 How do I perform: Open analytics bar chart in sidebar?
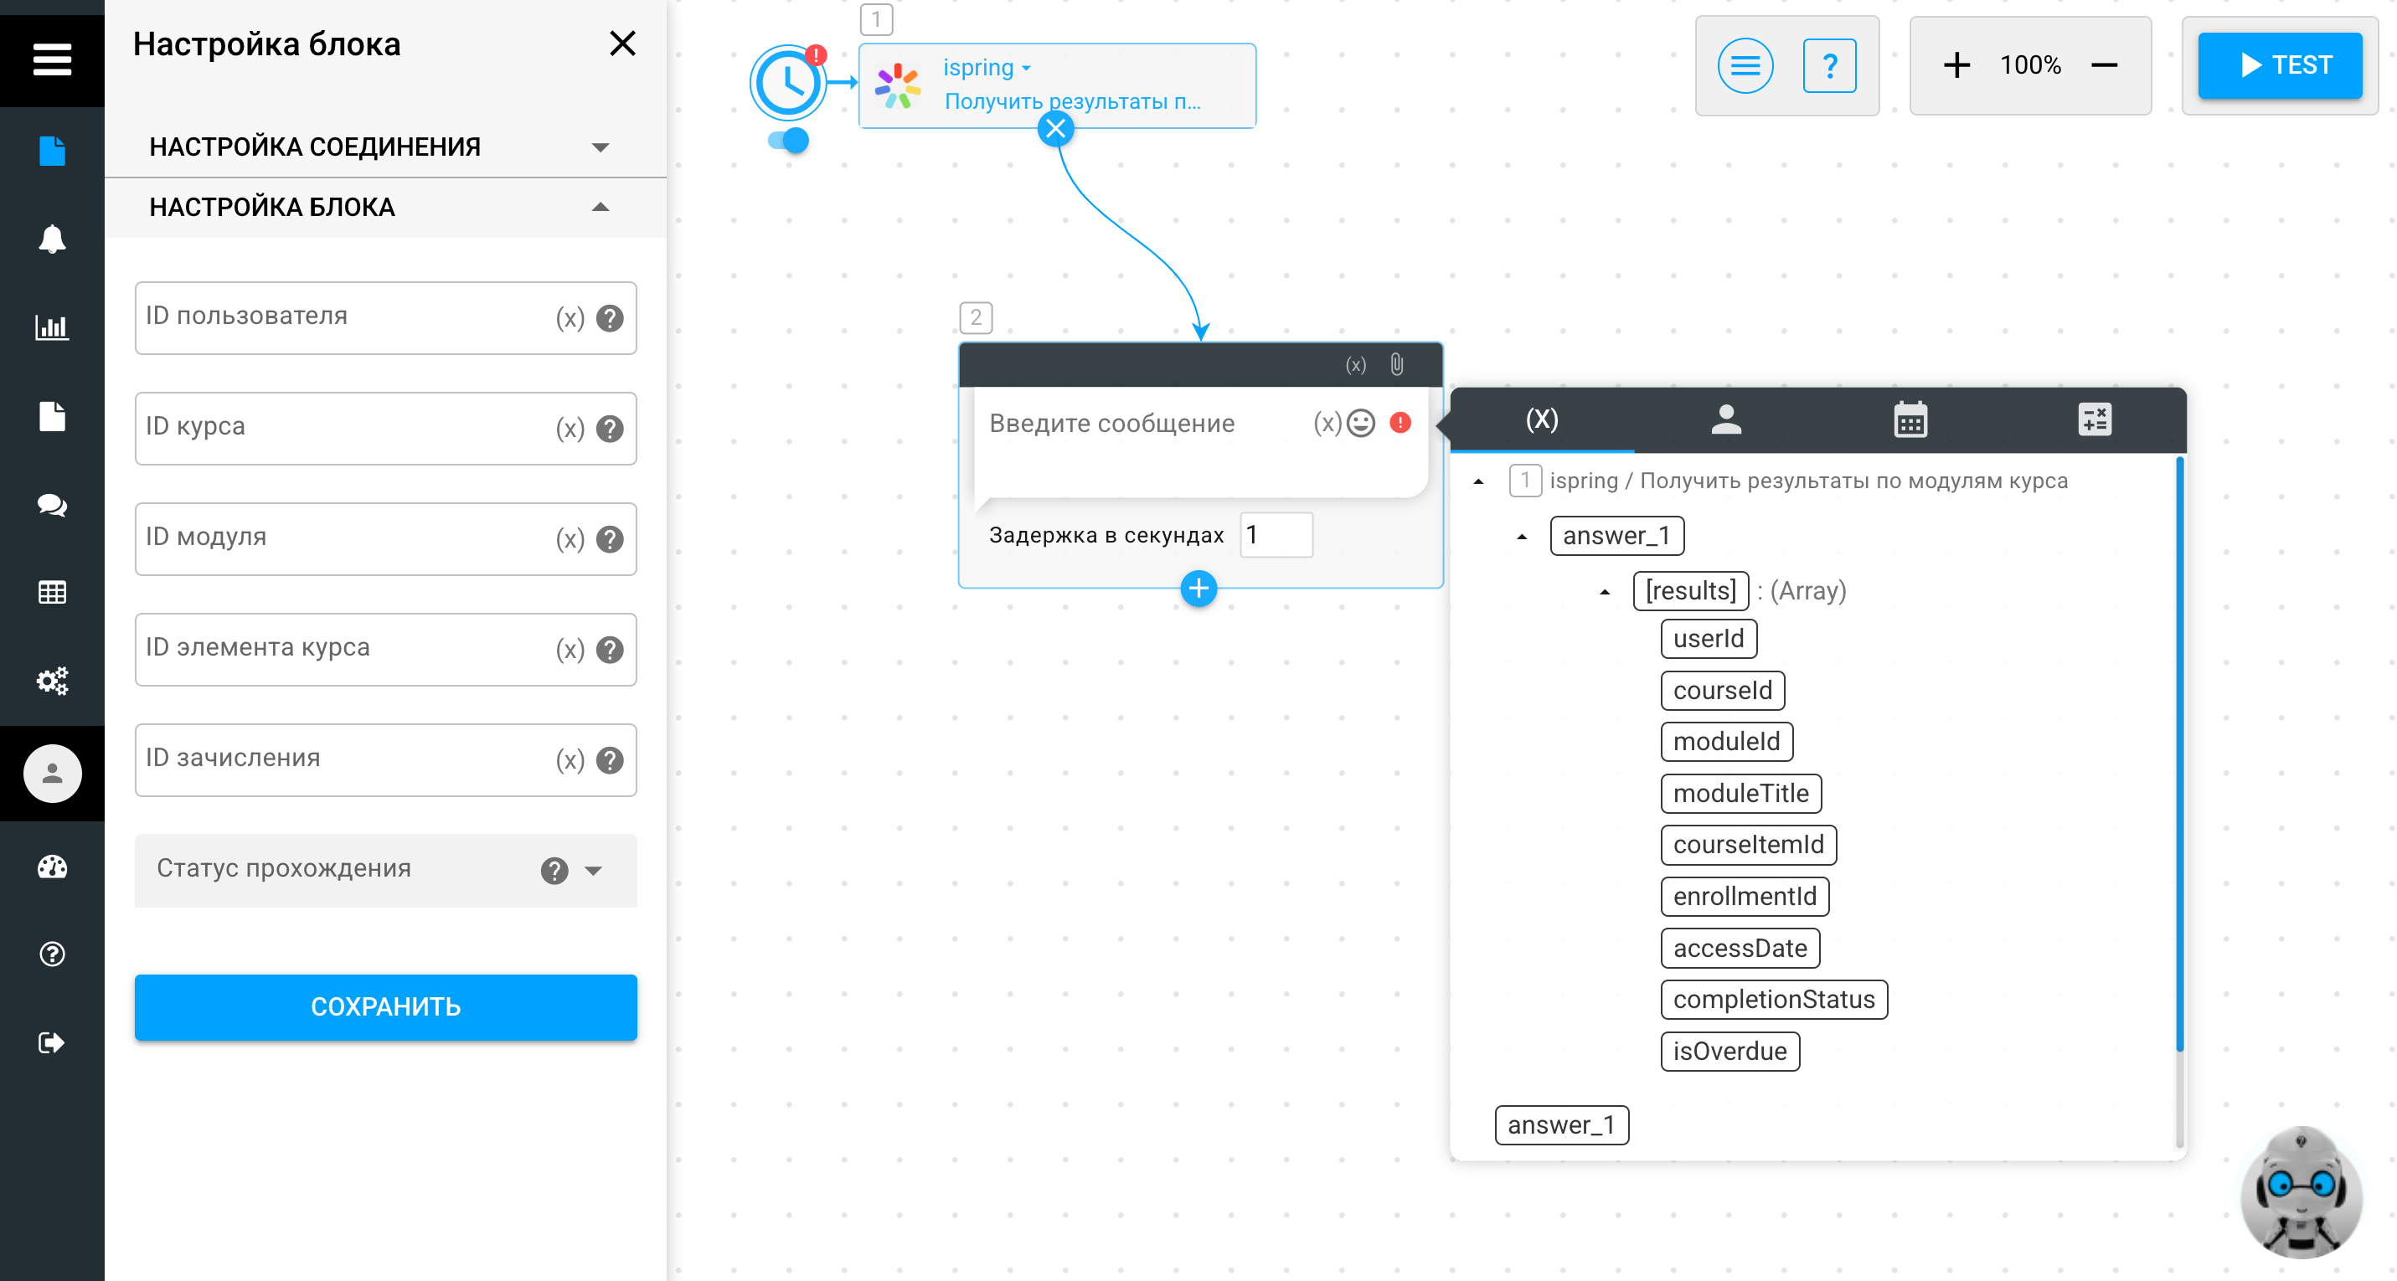pos(52,327)
